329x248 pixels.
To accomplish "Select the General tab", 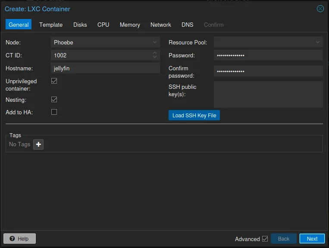I will pyautogui.click(x=19, y=25).
